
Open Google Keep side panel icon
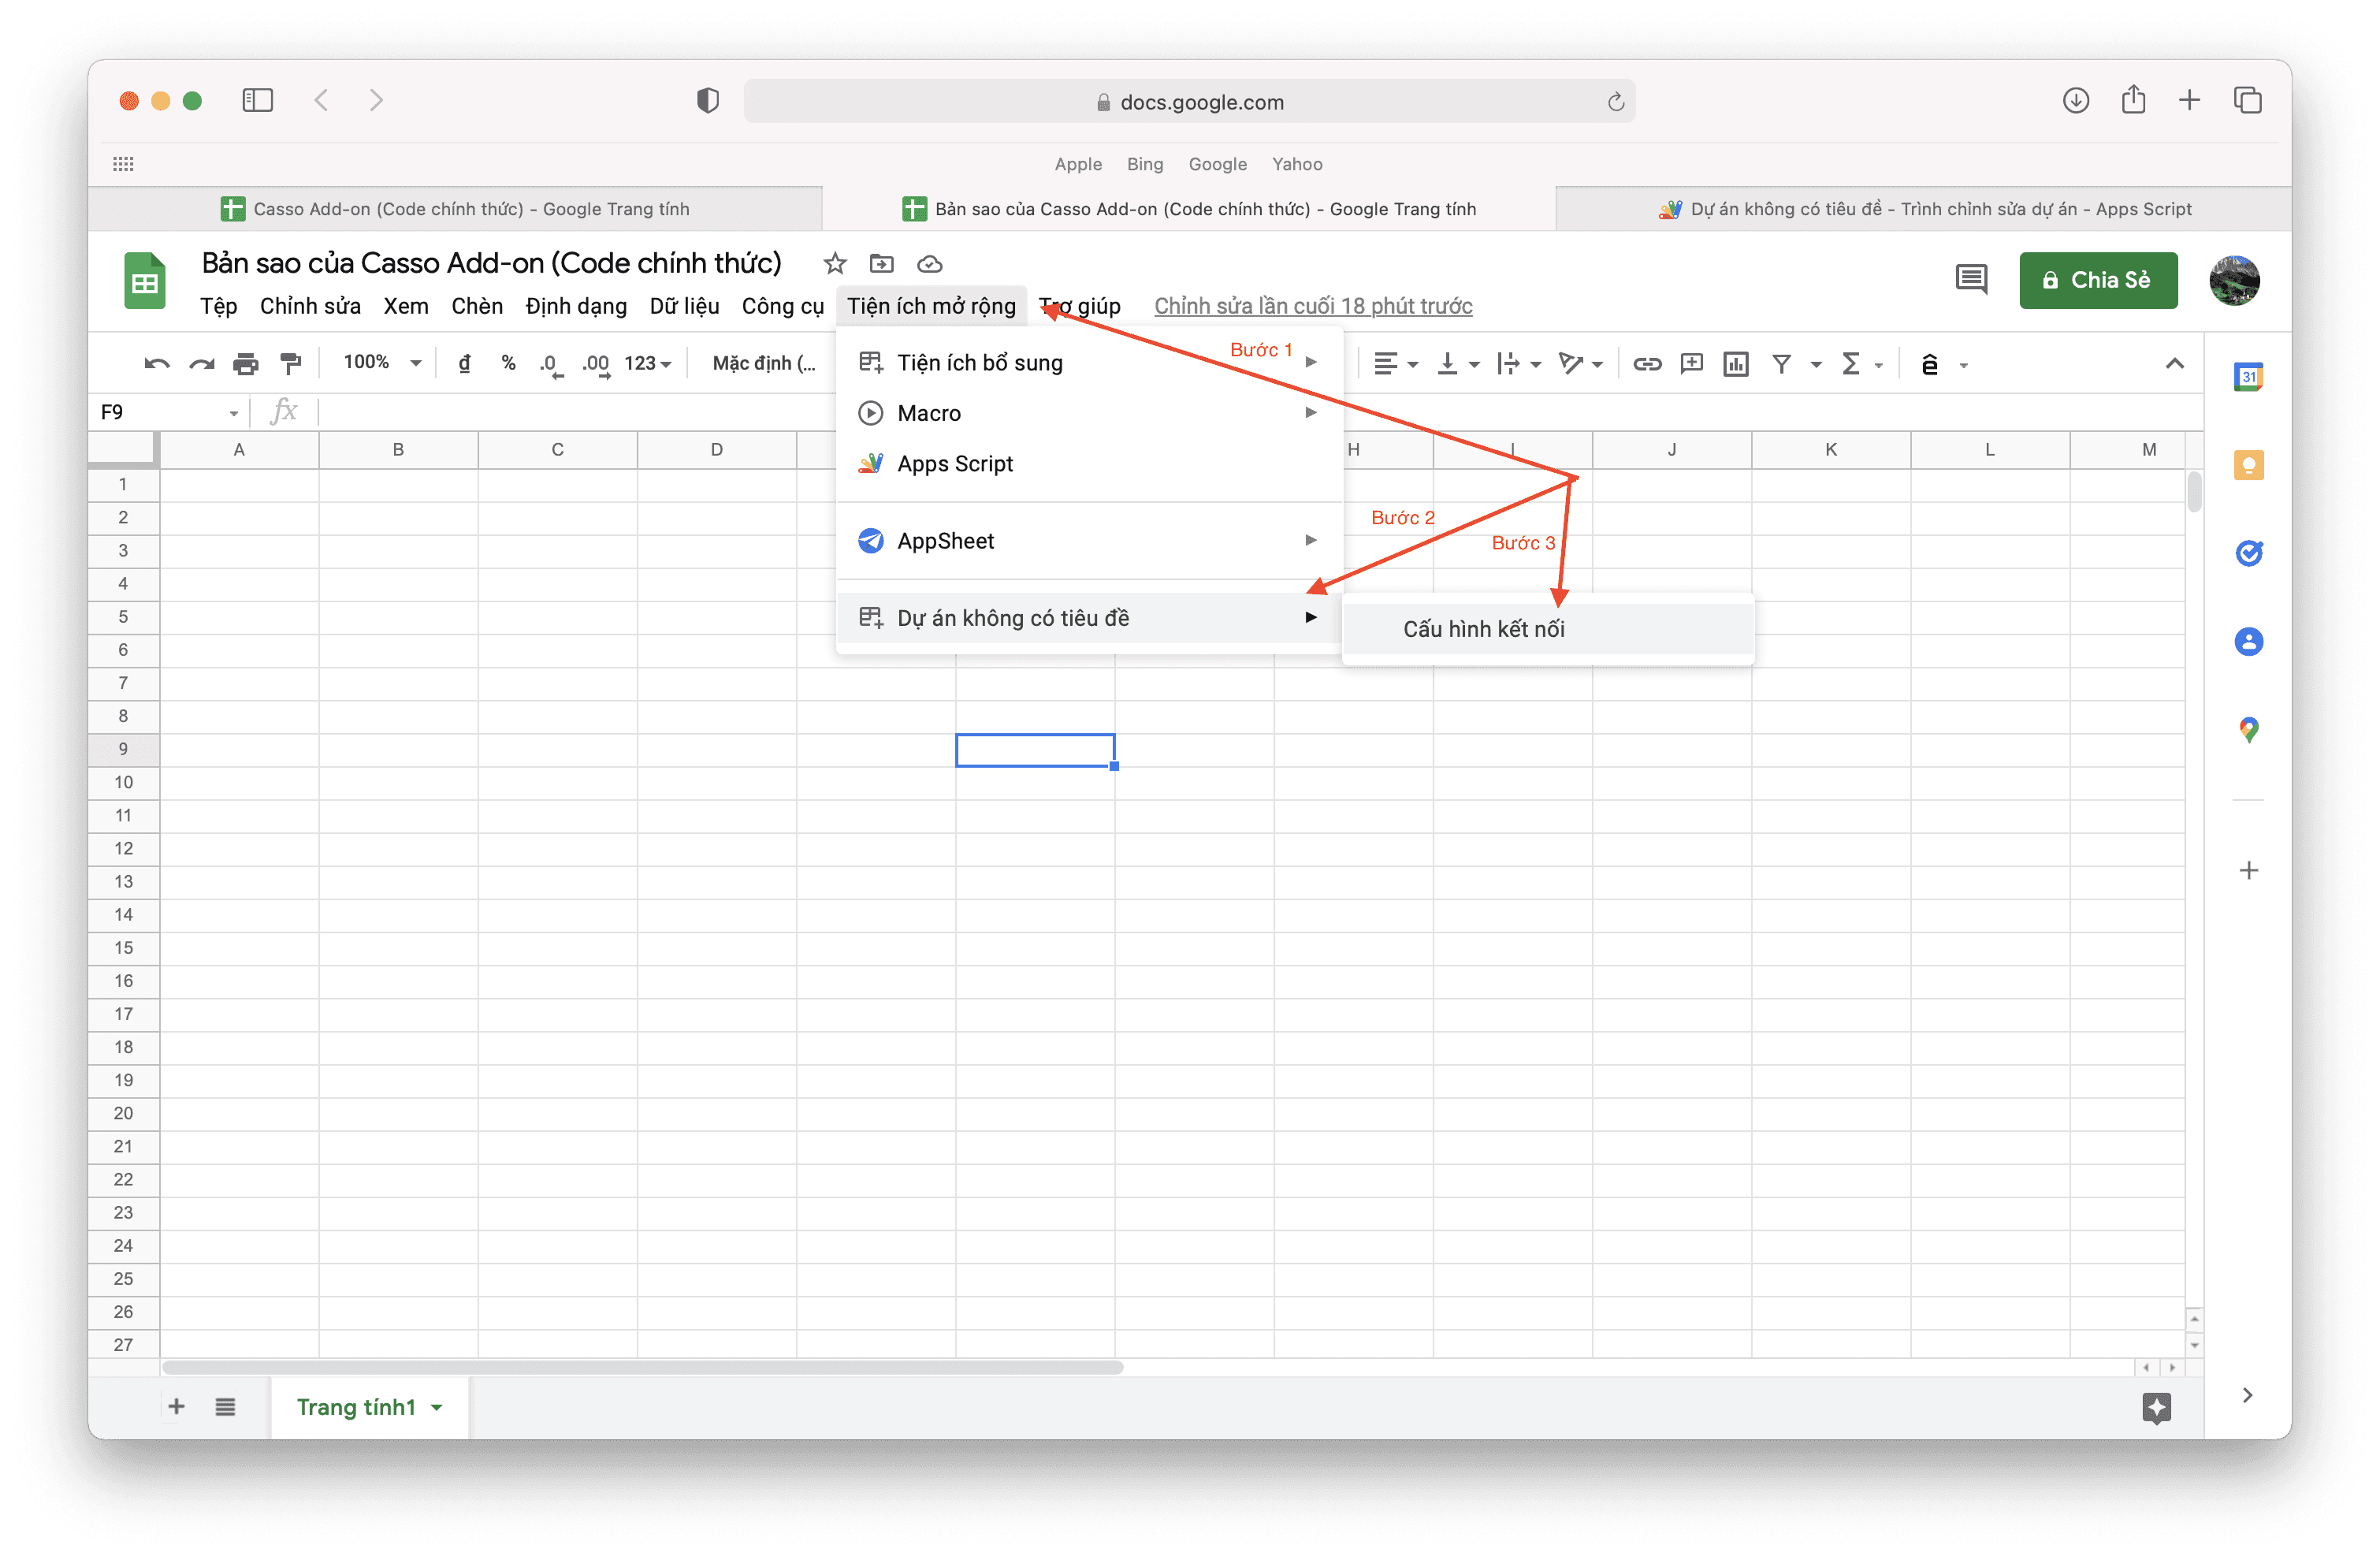[x=2248, y=465]
